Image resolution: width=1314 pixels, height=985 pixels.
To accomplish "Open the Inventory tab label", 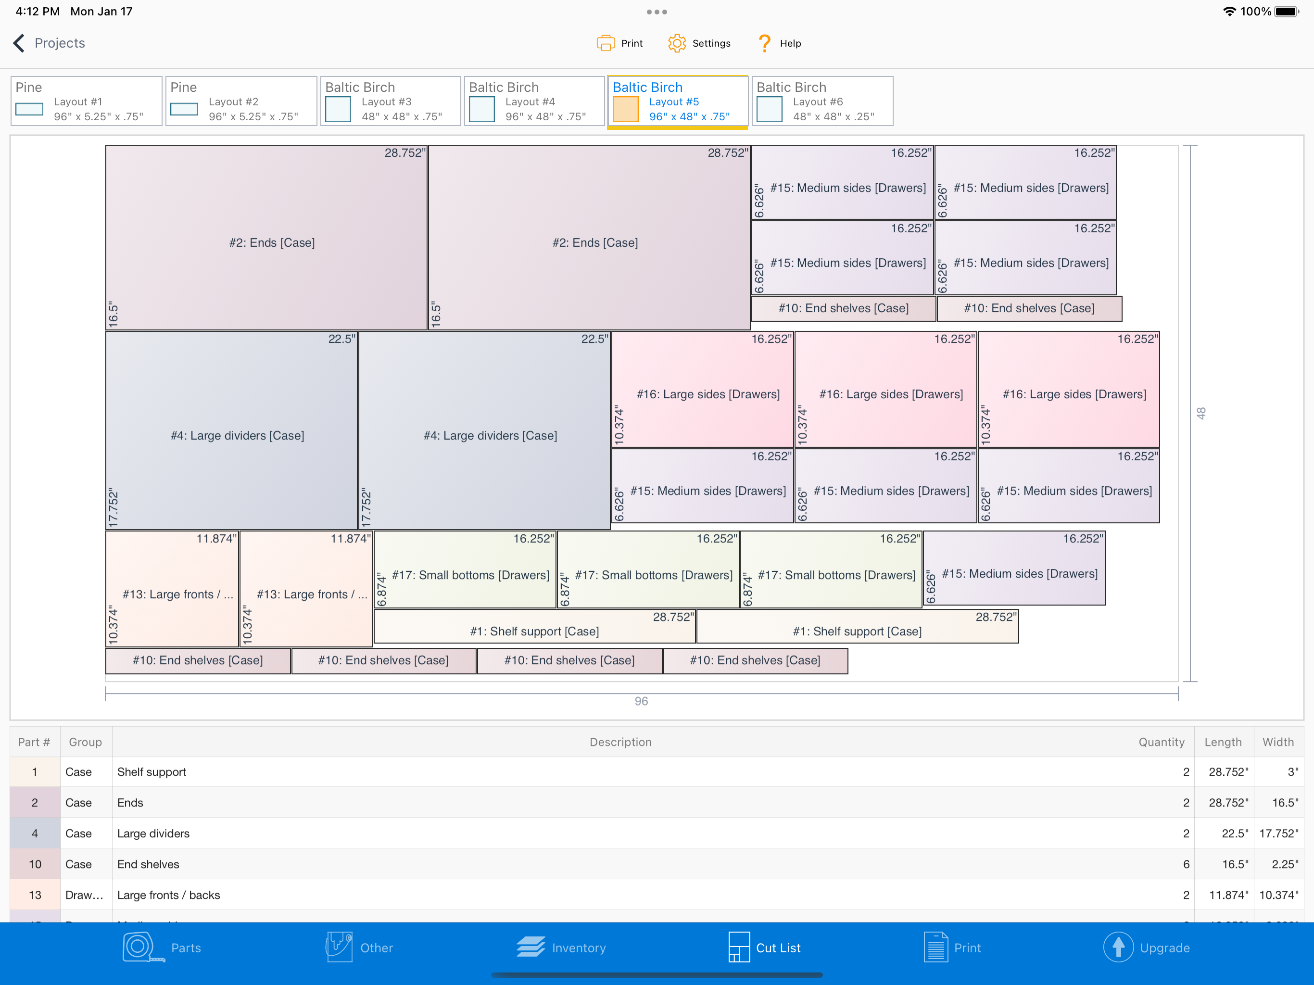I will coord(579,947).
